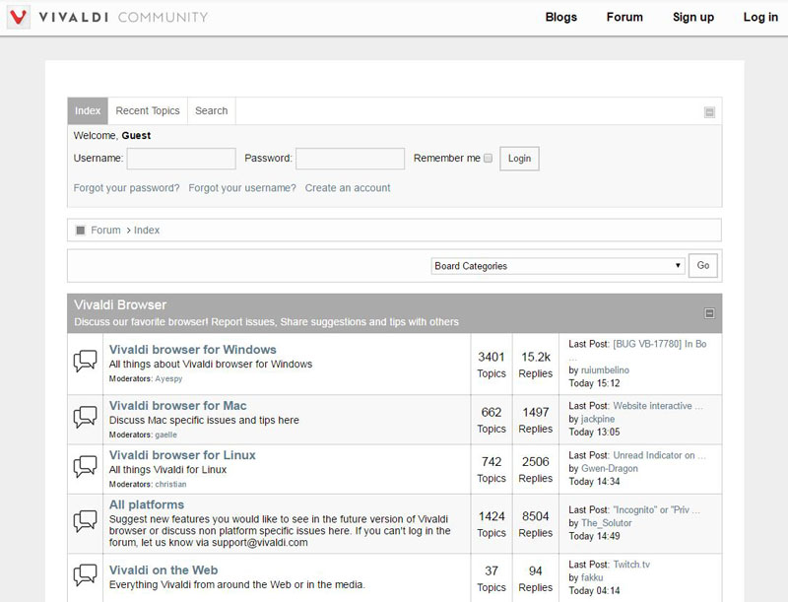Open moderator gaelle's profile
The image size is (788, 602).
coord(165,435)
